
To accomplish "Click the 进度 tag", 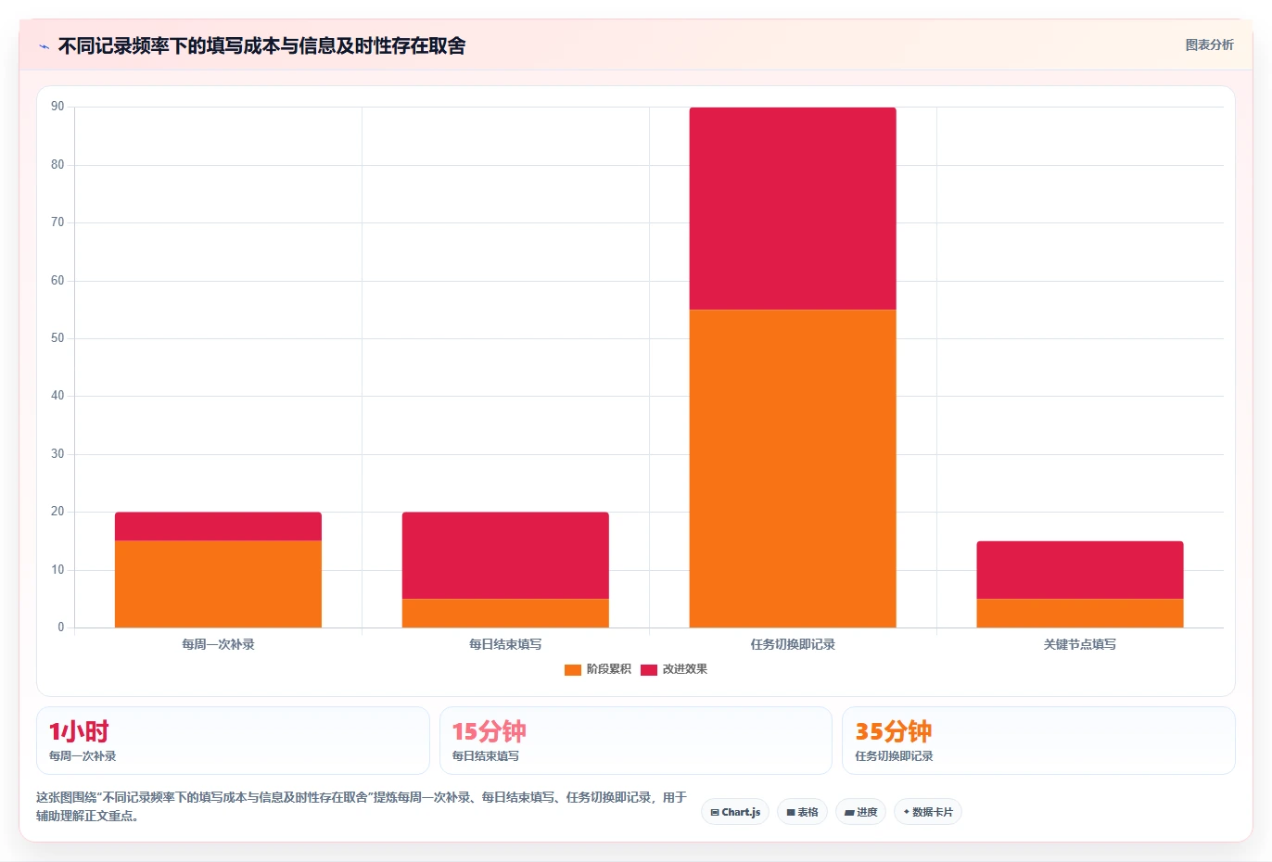I will [x=860, y=812].
